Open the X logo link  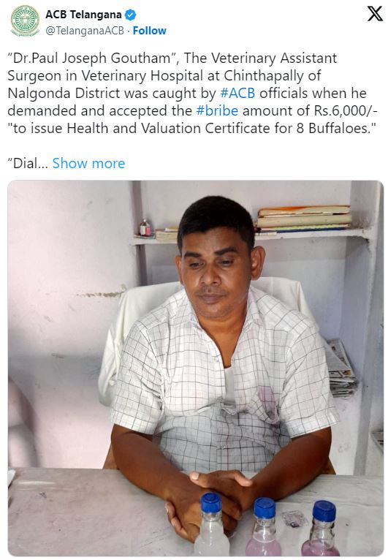375,15
